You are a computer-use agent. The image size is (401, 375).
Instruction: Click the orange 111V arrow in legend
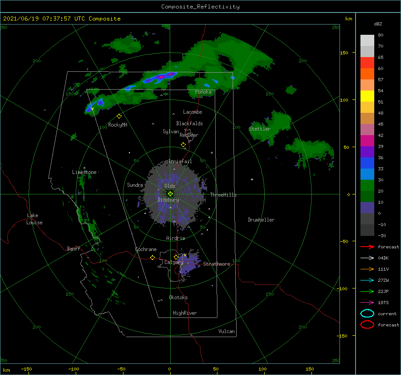[x=367, y=269]
